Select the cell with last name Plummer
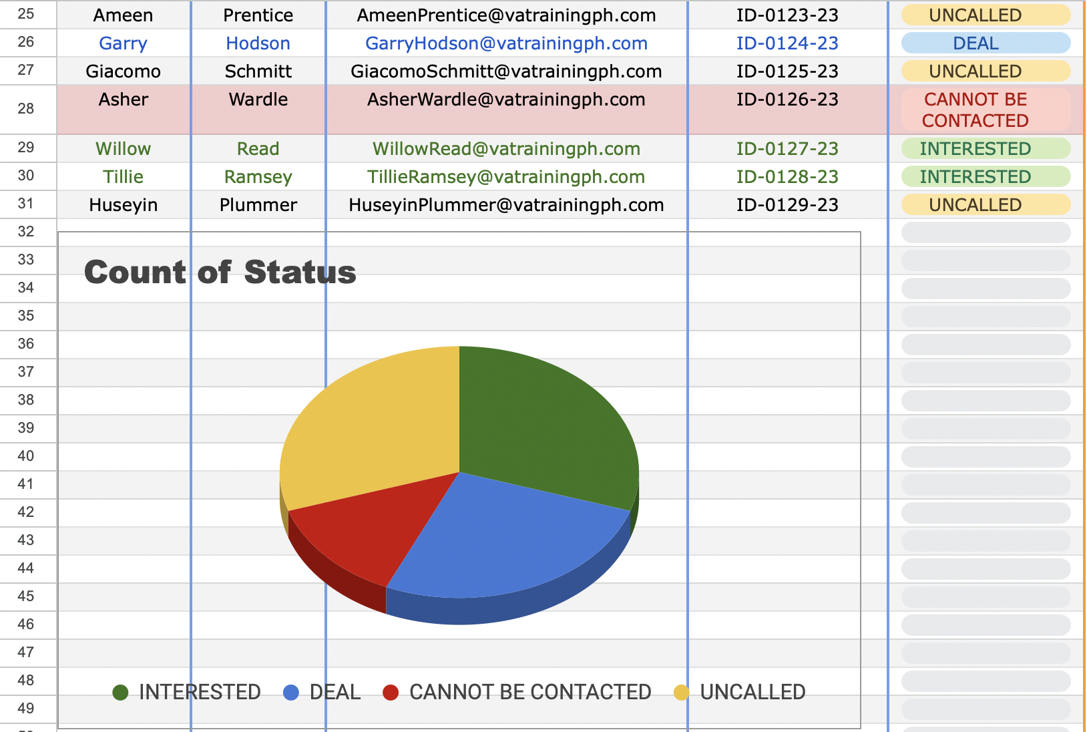Screen dimensions: 1087x732 click(258, 205)
